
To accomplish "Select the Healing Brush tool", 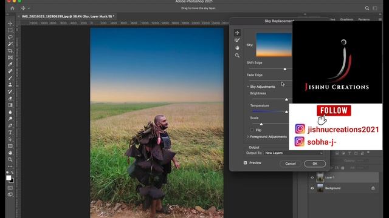I will [x=10, y=71].
